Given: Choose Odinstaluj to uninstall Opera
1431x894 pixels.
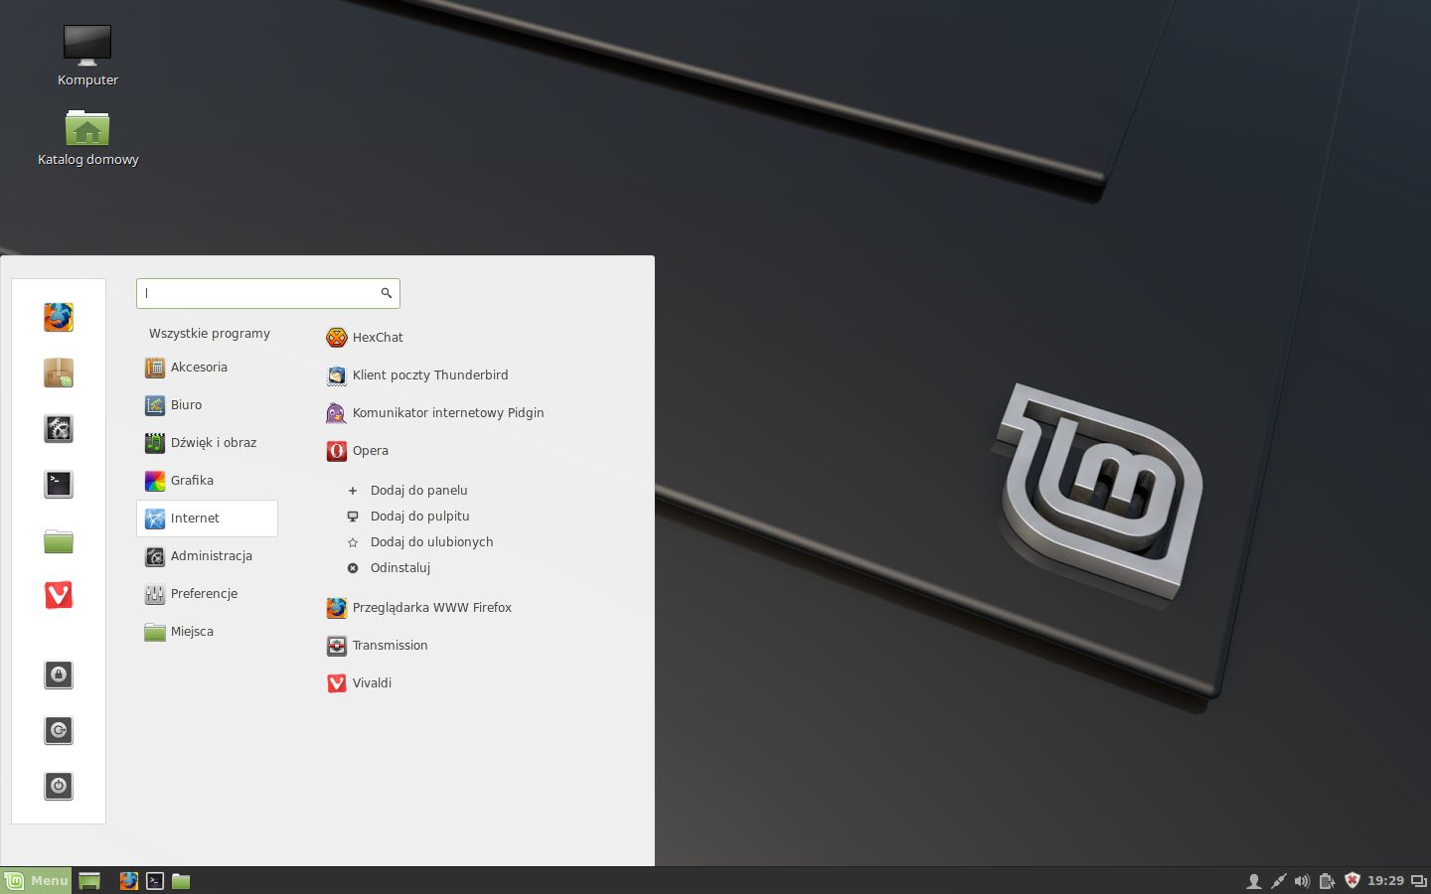Looking at the screenshot, I should tap(389, 568).
